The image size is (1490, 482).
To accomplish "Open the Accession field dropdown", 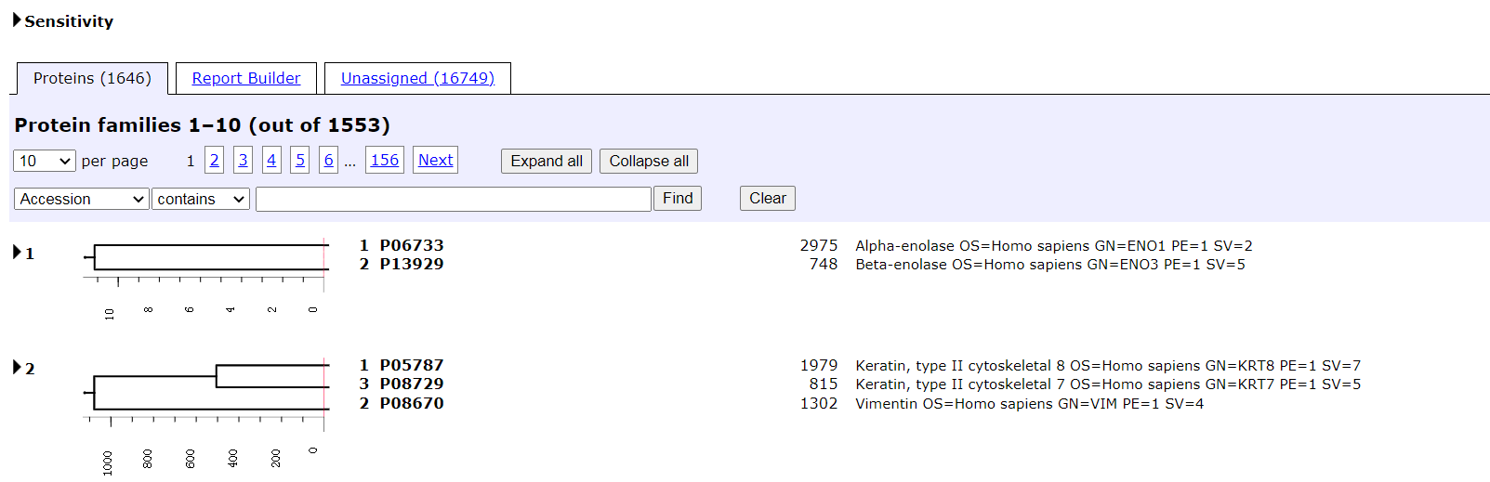I will click(x=82, y=199).
